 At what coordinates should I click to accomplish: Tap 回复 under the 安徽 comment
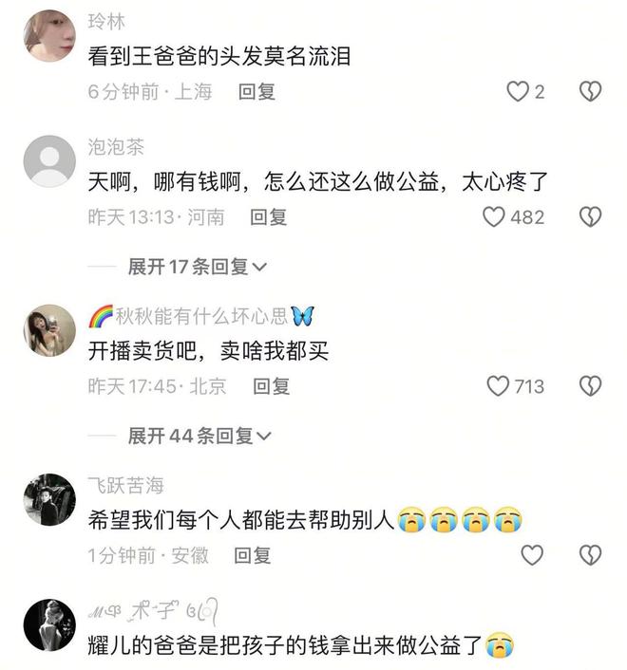pos(253,555)
